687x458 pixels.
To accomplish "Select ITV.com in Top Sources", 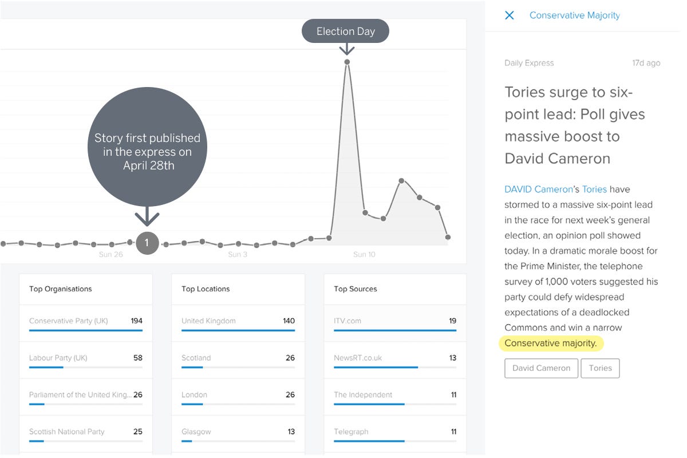I will pos(395,323).
